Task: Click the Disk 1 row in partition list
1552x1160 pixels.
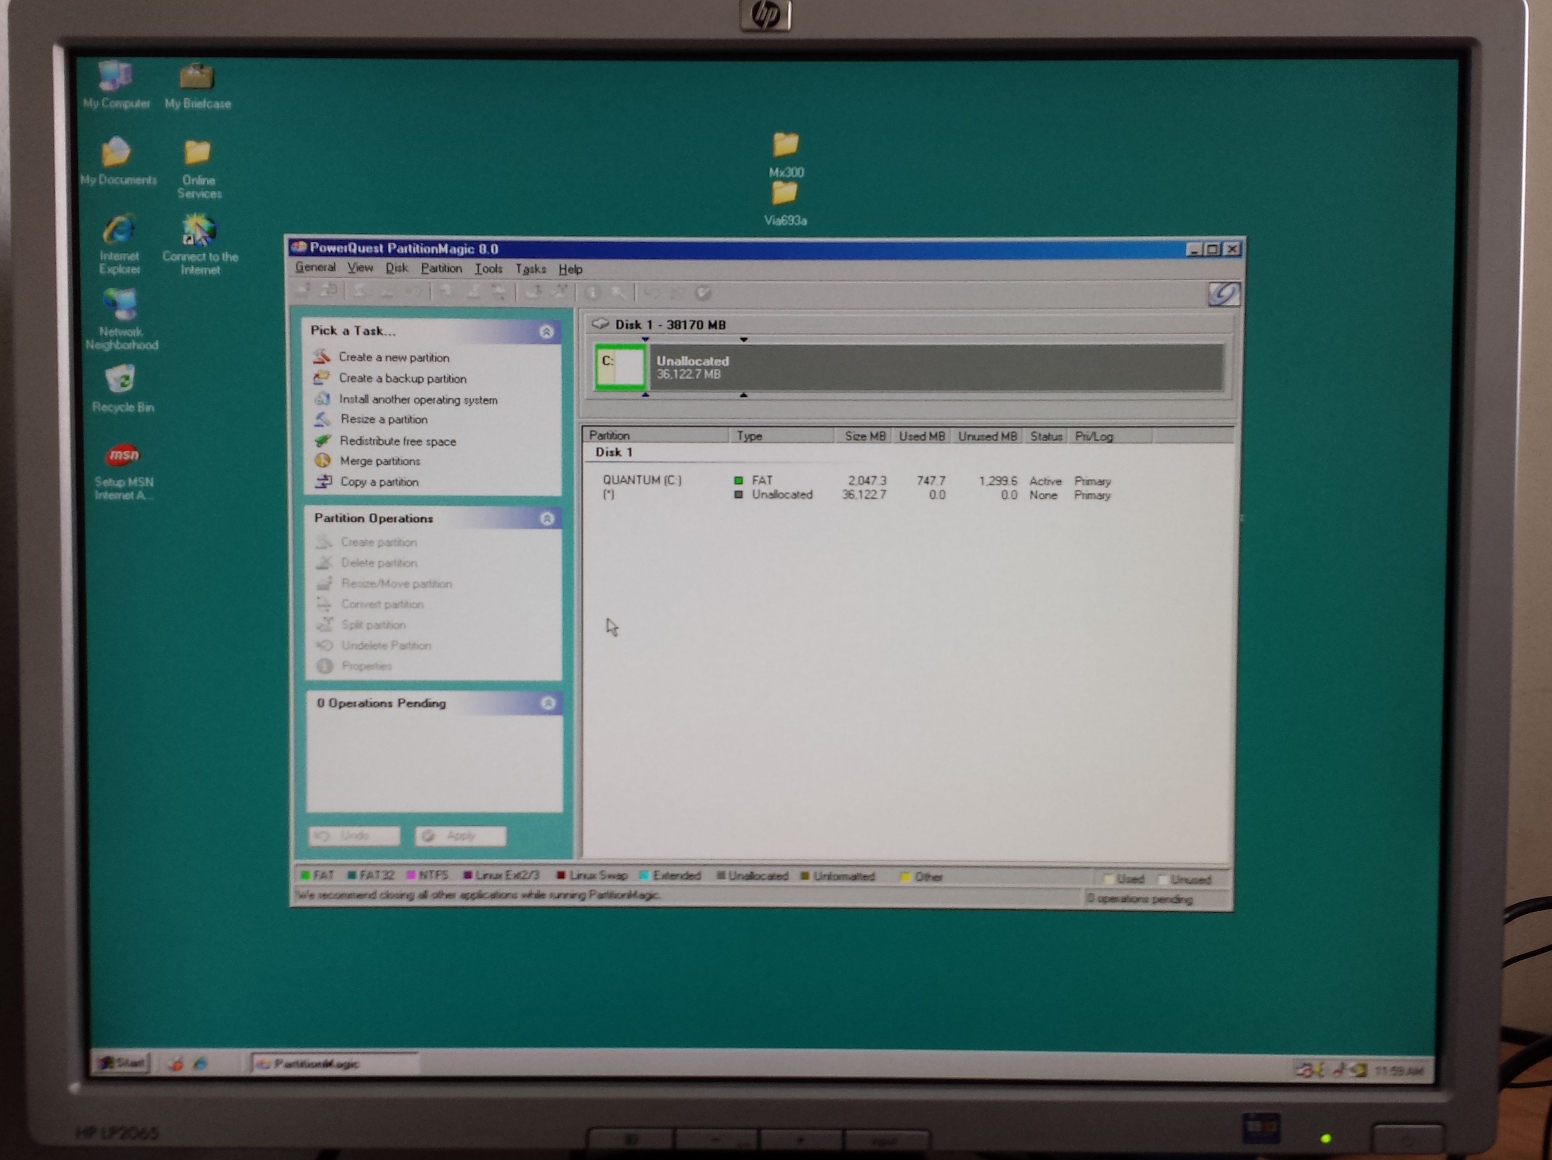Action: (614, 452)
